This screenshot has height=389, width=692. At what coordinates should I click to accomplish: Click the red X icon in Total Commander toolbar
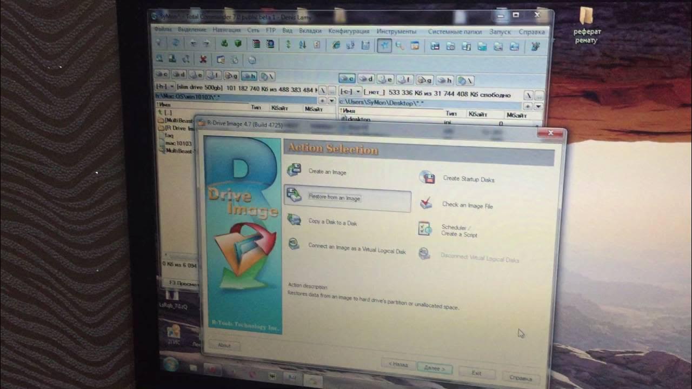(x=203, y=59)
